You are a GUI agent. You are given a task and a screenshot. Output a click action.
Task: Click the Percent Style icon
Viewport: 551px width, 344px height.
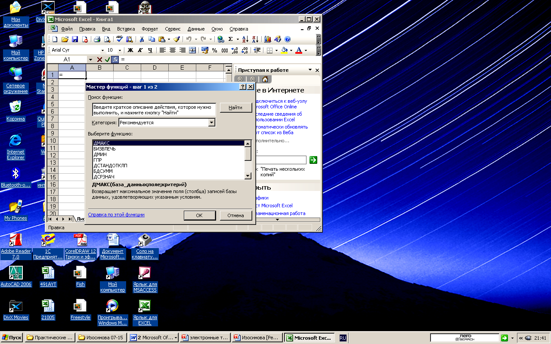coord(215,50)
